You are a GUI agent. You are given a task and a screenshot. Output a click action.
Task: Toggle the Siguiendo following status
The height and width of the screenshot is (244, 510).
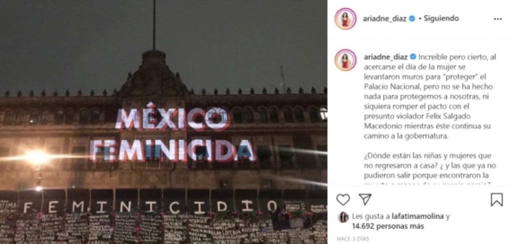(x=441, y=18)
